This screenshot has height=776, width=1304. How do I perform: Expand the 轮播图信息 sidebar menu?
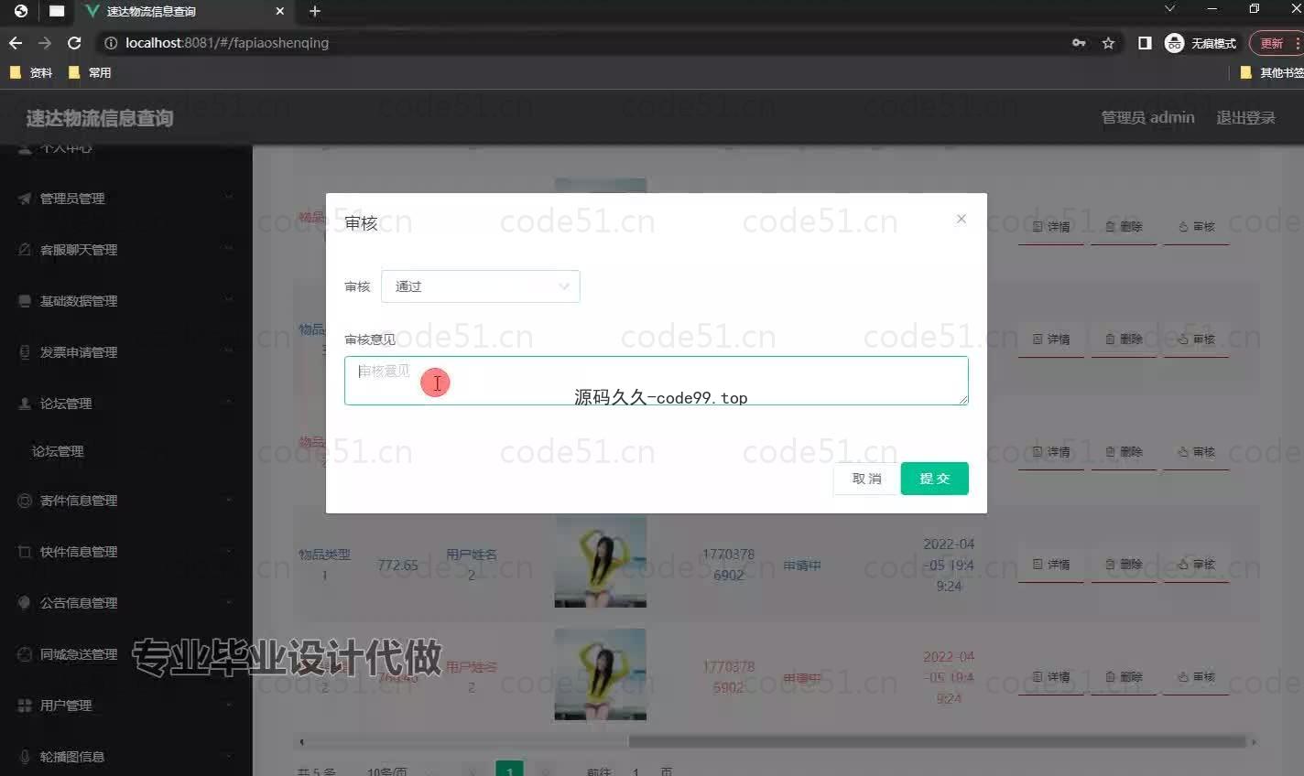tap(126, 757)
